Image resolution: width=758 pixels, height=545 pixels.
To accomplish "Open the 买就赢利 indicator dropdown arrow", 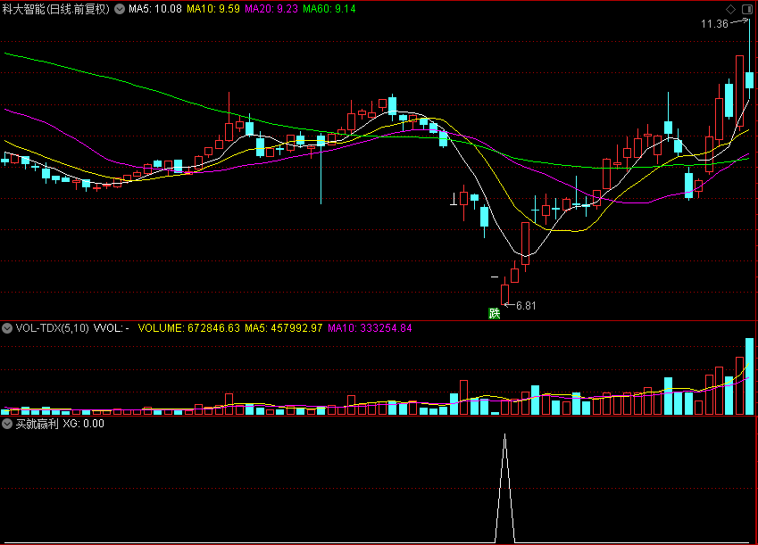I will [x=7, y=425].
